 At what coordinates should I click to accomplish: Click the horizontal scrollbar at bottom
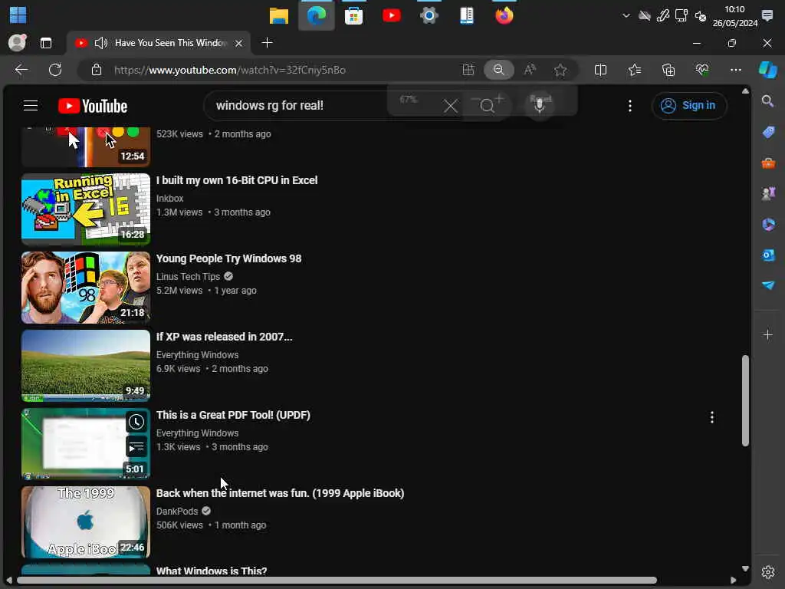point(337,580)
